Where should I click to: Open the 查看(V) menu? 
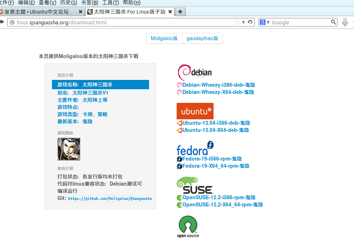[47, 3]
